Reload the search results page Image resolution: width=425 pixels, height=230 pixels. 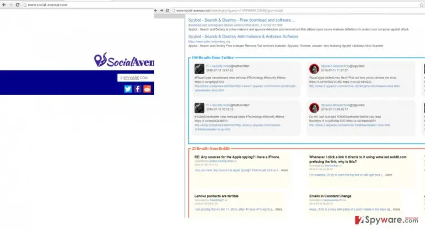[167, 11]
